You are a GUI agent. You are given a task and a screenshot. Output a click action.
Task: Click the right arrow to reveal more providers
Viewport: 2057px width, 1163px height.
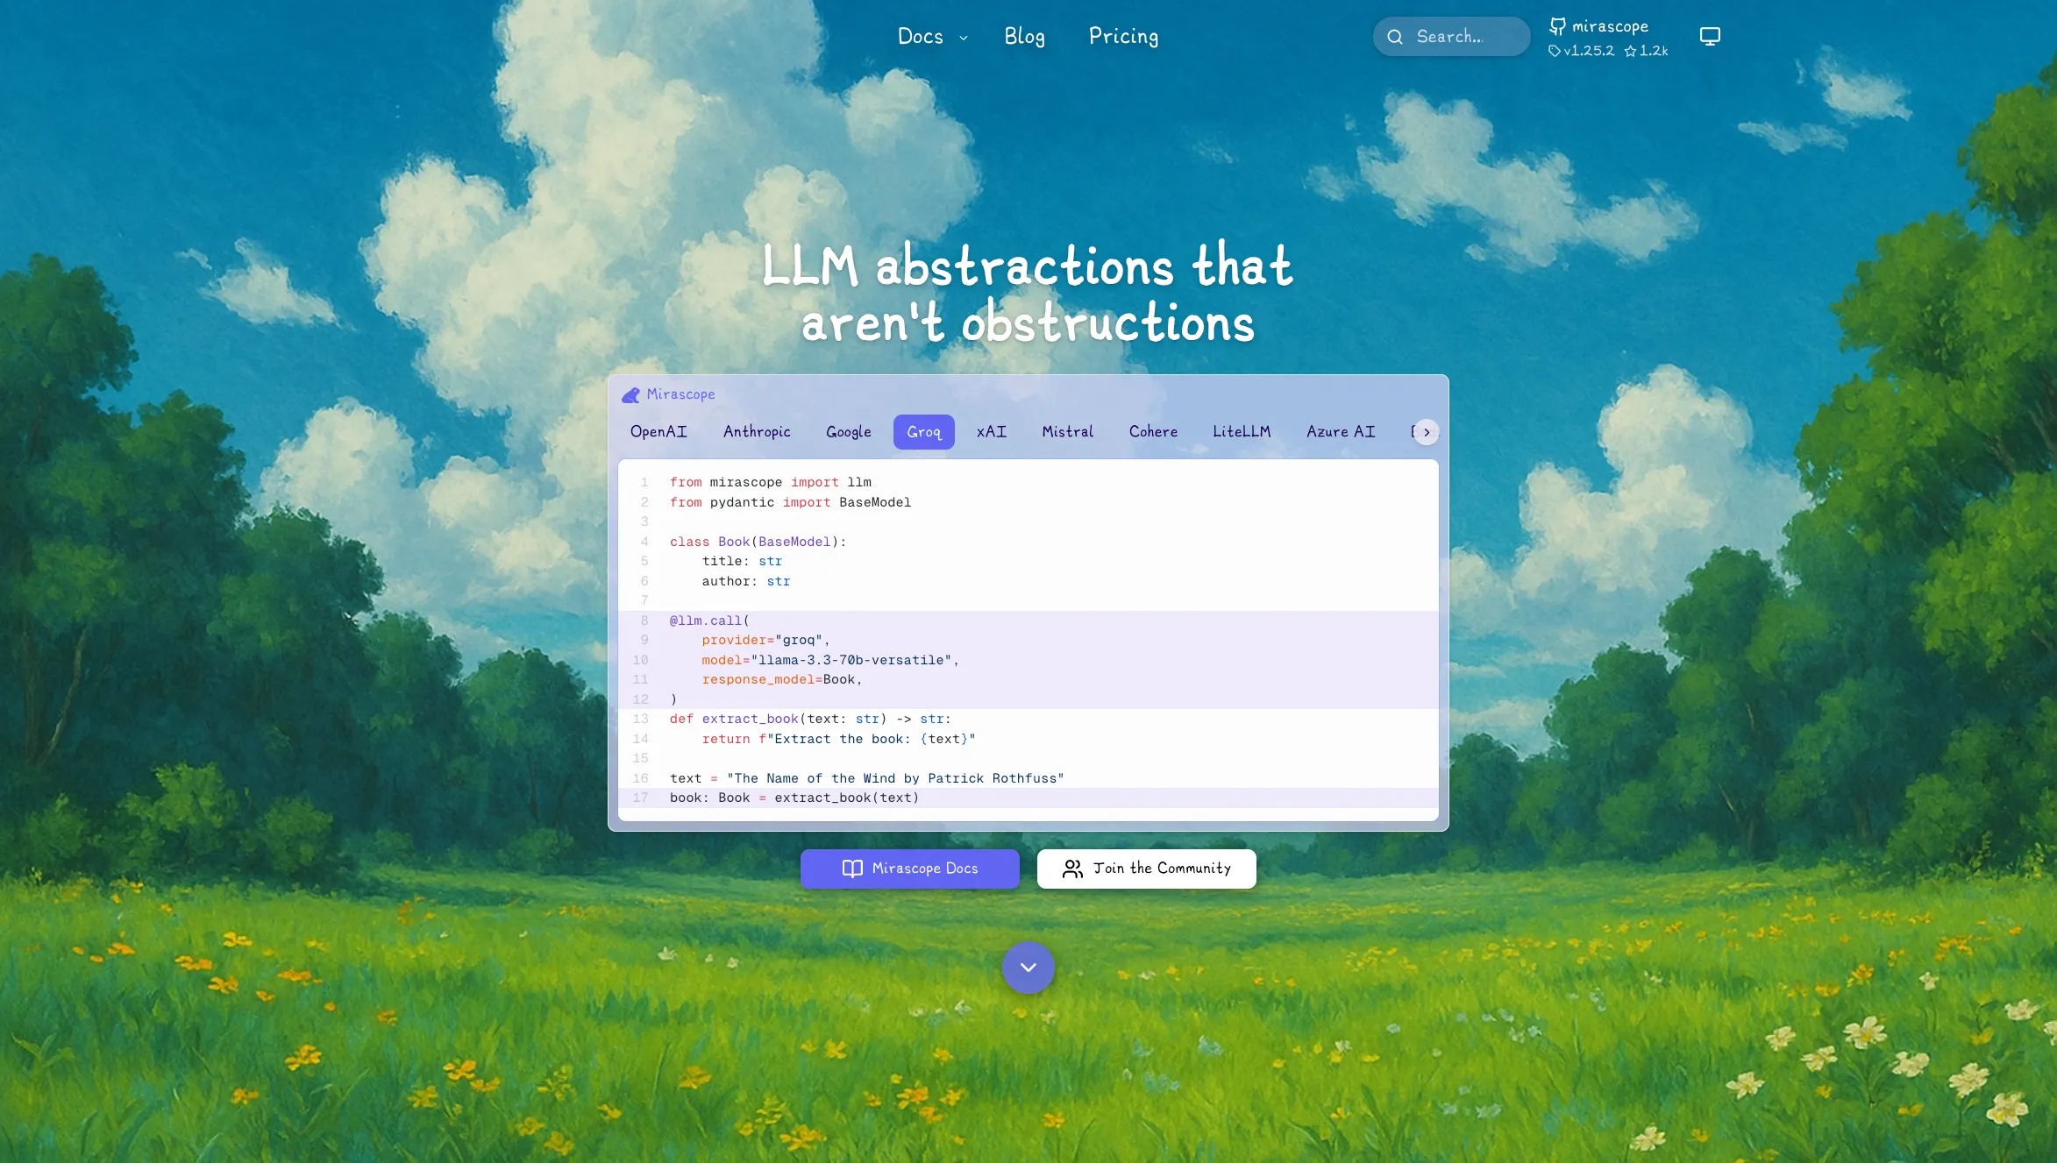(1427, 432)
